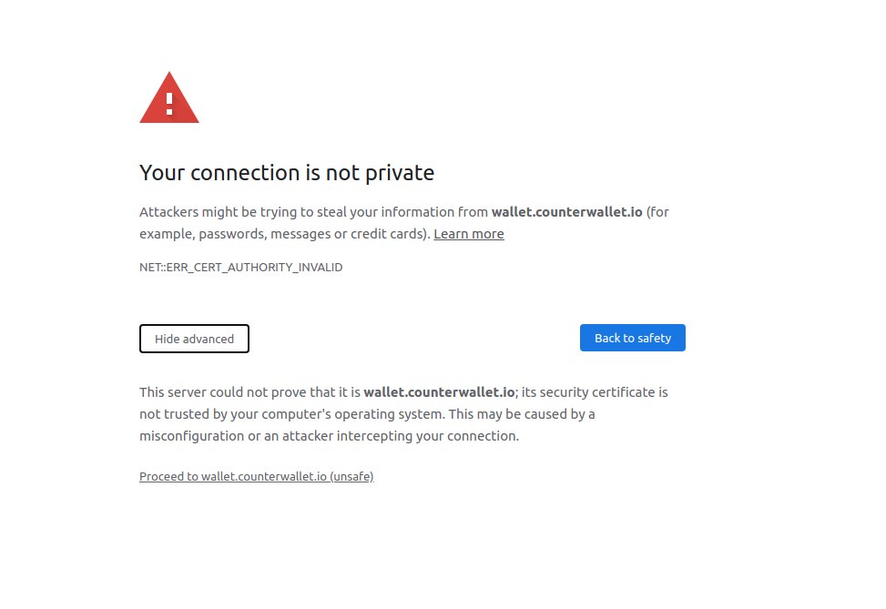The width and height of the screenshot is (886, 609).
Task: Click the Back to safety button
Action: (x=632, y=338)
